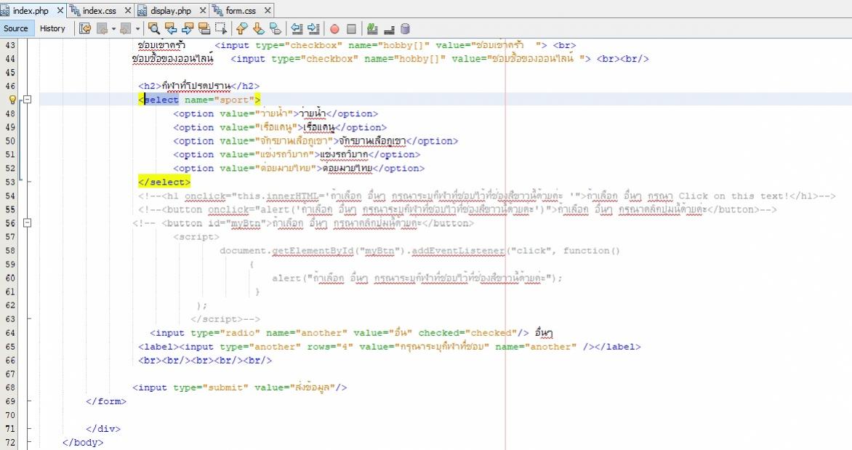Click line number 64 in the gutter
852x450 pixels.
click(10, 333)
